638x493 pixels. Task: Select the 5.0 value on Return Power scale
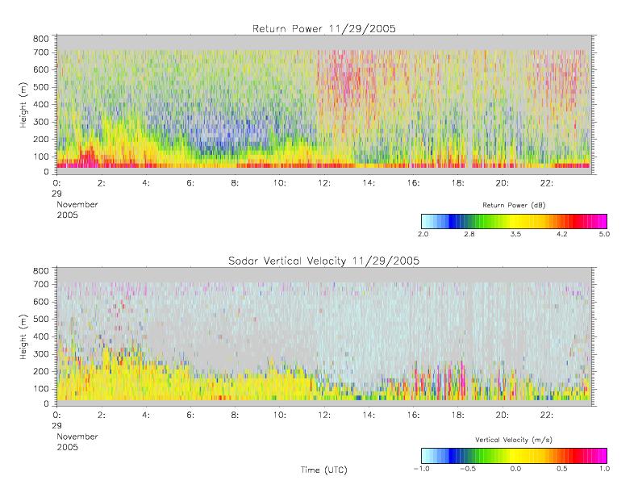click(x=604, y=234)
